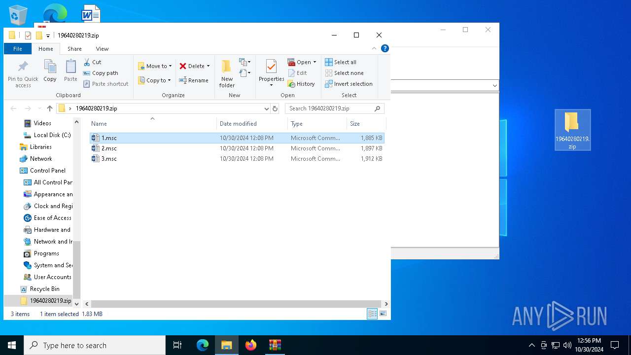Open the address bar history dropdown
The width and height of the screenshot is (631, 355).
tap(266, 108)
